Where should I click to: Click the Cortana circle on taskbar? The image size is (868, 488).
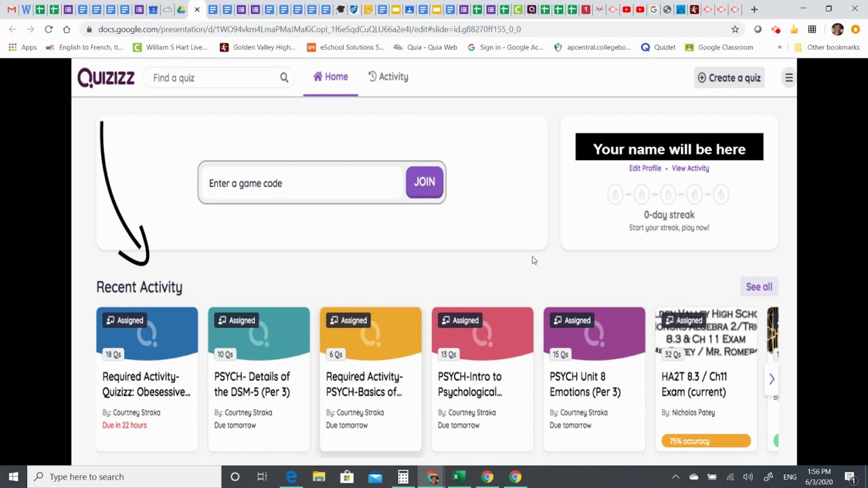[235, 476]
